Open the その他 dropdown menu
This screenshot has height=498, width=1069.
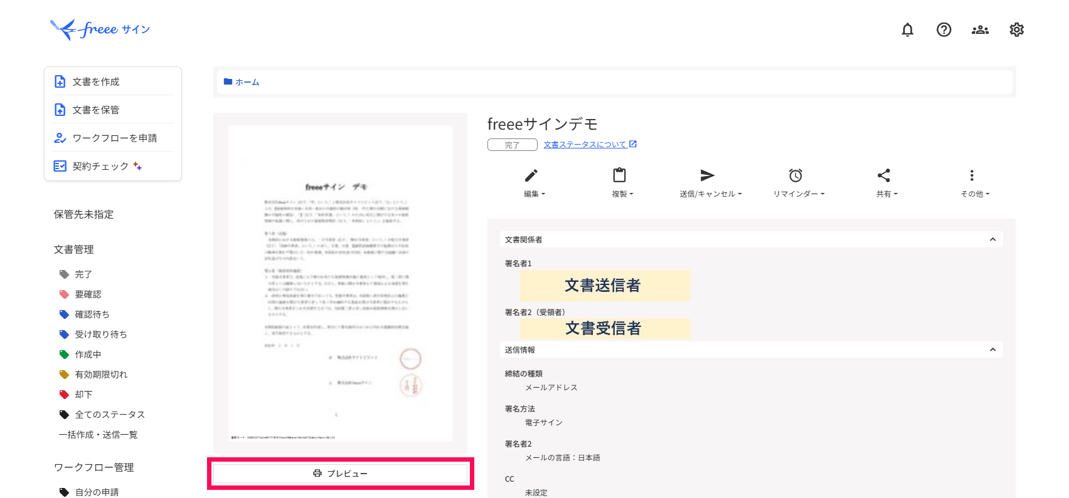(975, 194)
